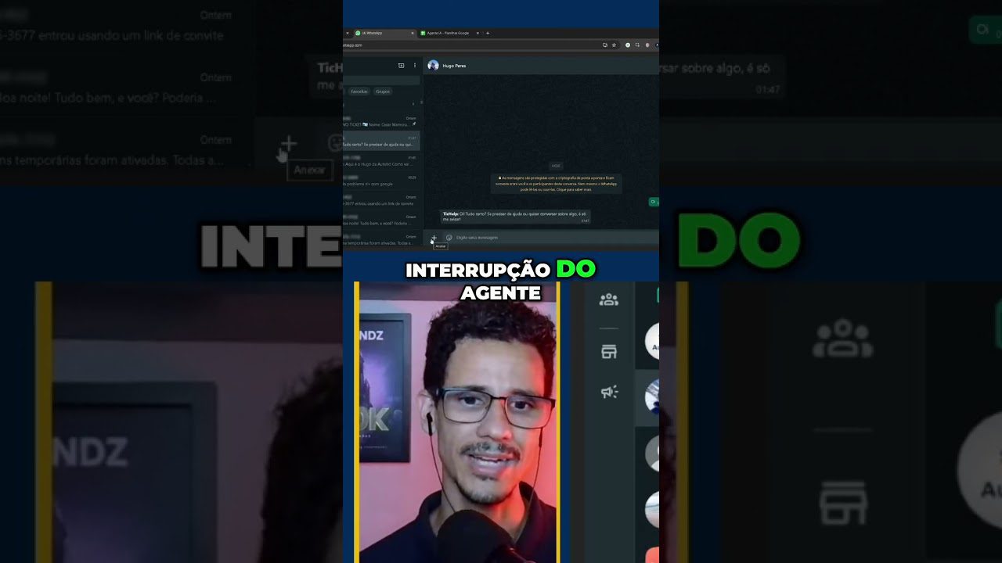1002x563 pixels.
Task: Open the three-dot menu above chat list
Action: pyautogui.click(x=415, y=66)
